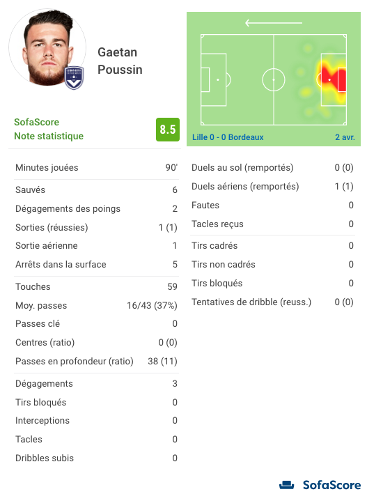Screen dimensions: 367x494
Task: Click the Duels aériens (remportés) row
Action: click(272, 186)
